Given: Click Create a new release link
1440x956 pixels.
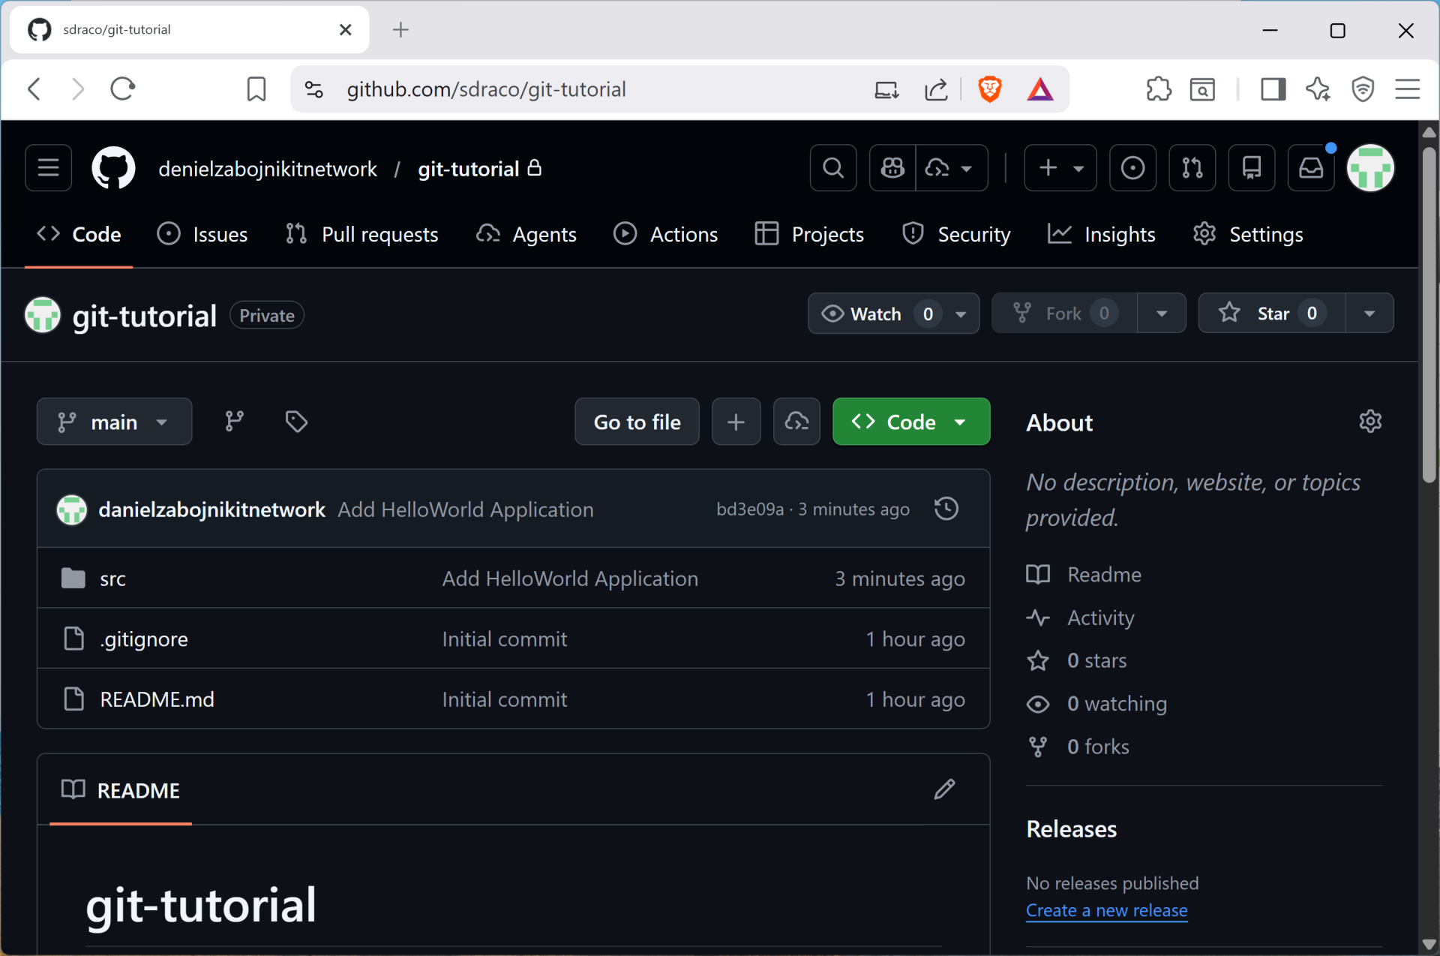Looking at the screenshot, I should [1106, 910].
